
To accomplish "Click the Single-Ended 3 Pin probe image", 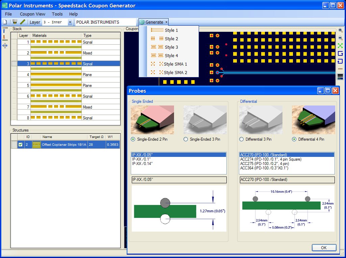I will coord(205,120).
